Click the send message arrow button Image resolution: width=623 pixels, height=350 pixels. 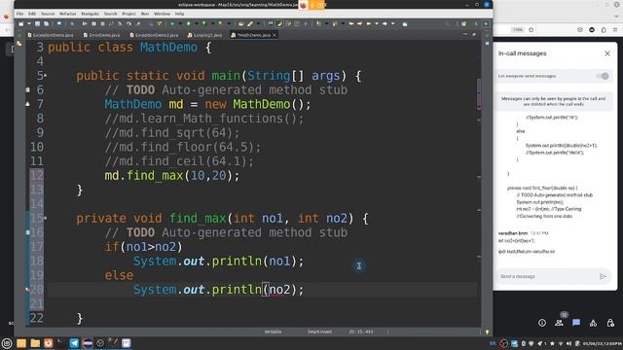click(x=603, y=276)
